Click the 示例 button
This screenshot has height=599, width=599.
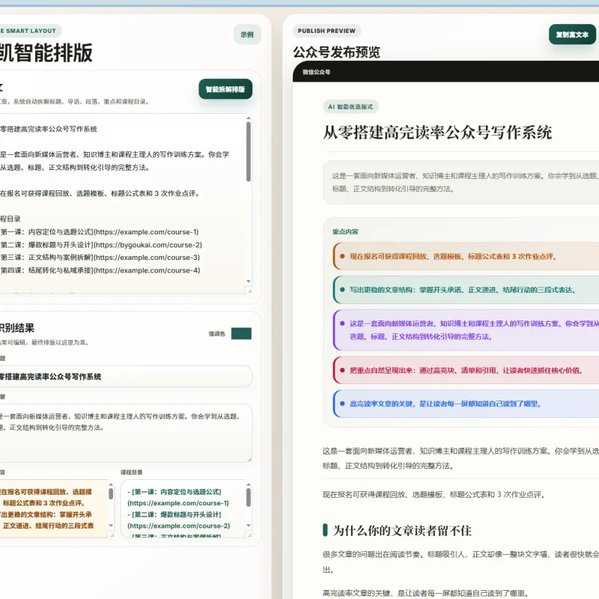(247, 34)
